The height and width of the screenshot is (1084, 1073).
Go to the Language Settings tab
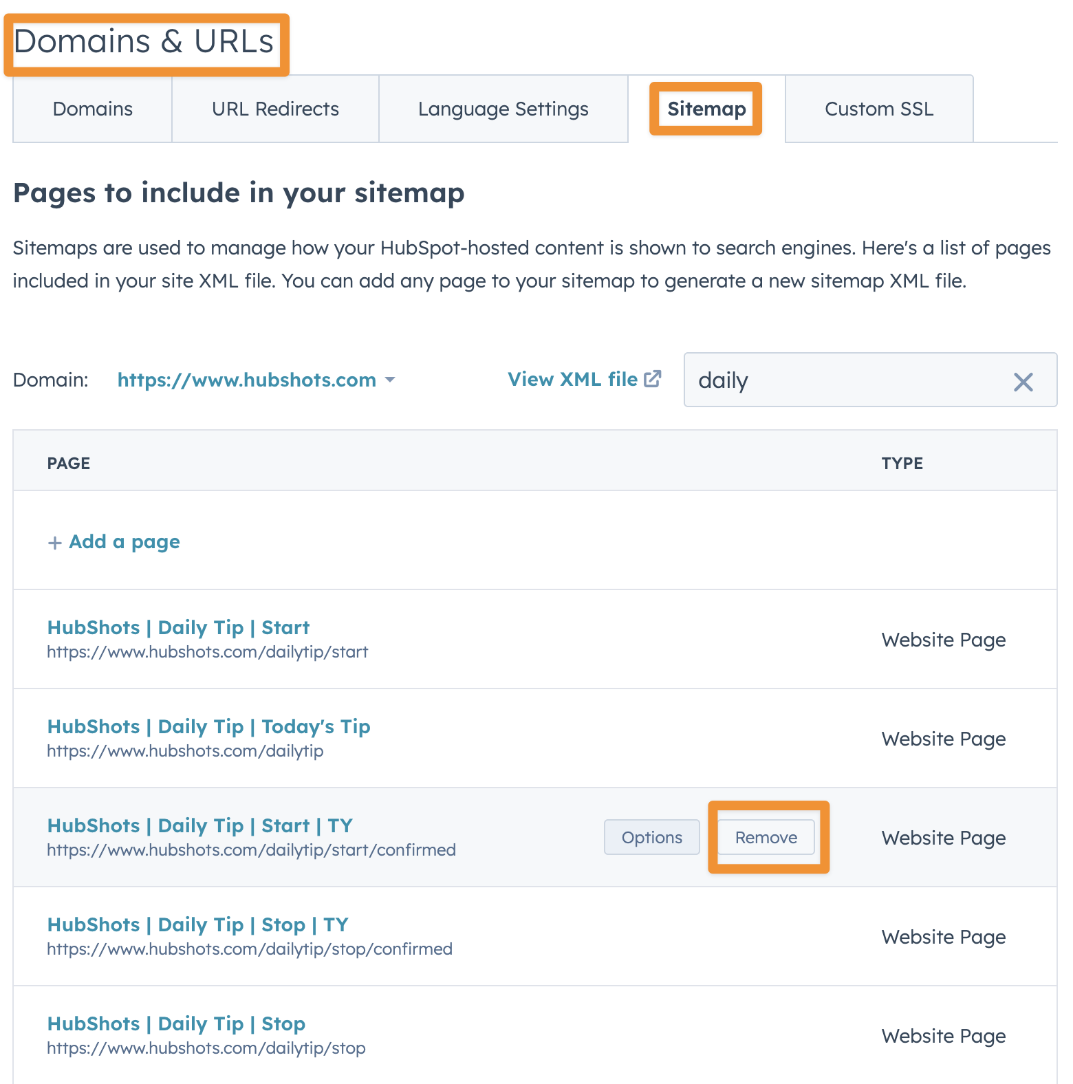click(503, 109)
